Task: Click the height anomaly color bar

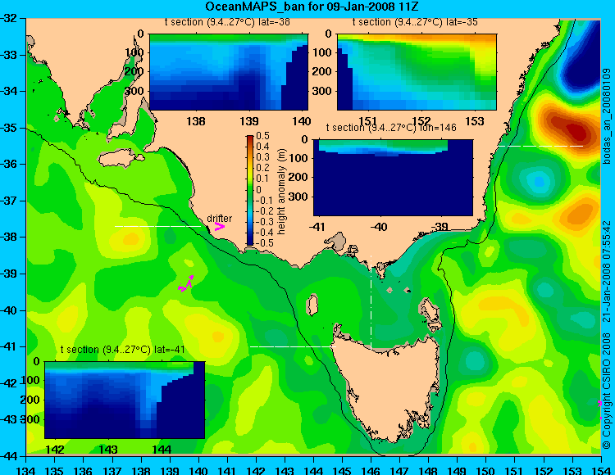Action: (x=250, y=190)
